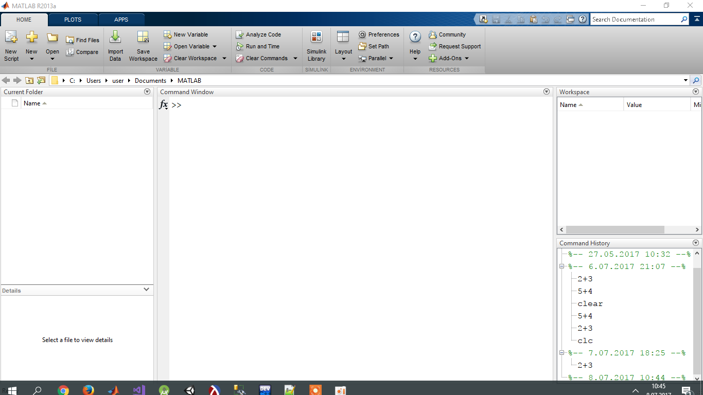Go back with the left arrow icon
Screen dimensions: 703x395
[x=6, y=81]
